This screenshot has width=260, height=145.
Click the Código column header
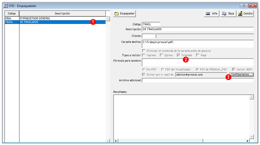[x=12, y=13]
